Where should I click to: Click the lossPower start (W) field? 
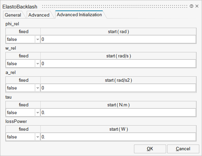pyautogui.click(x=118, y=137)
